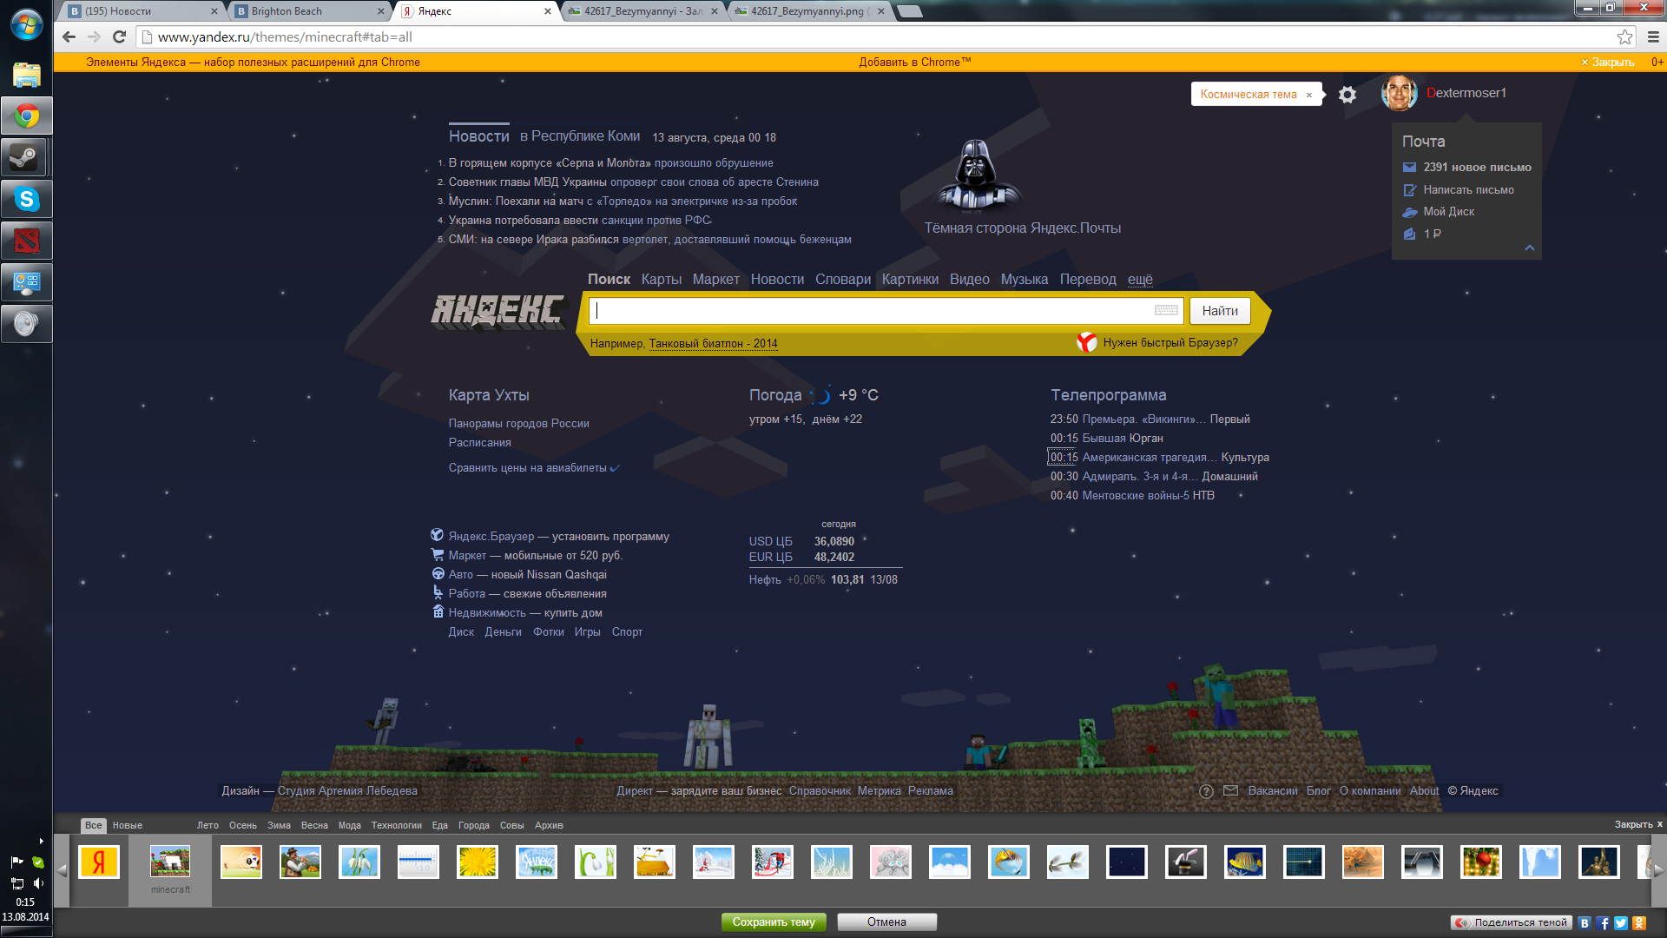Click the Маркет shopping cart icon
1667x938 pixels.
[x=438, y=554]
